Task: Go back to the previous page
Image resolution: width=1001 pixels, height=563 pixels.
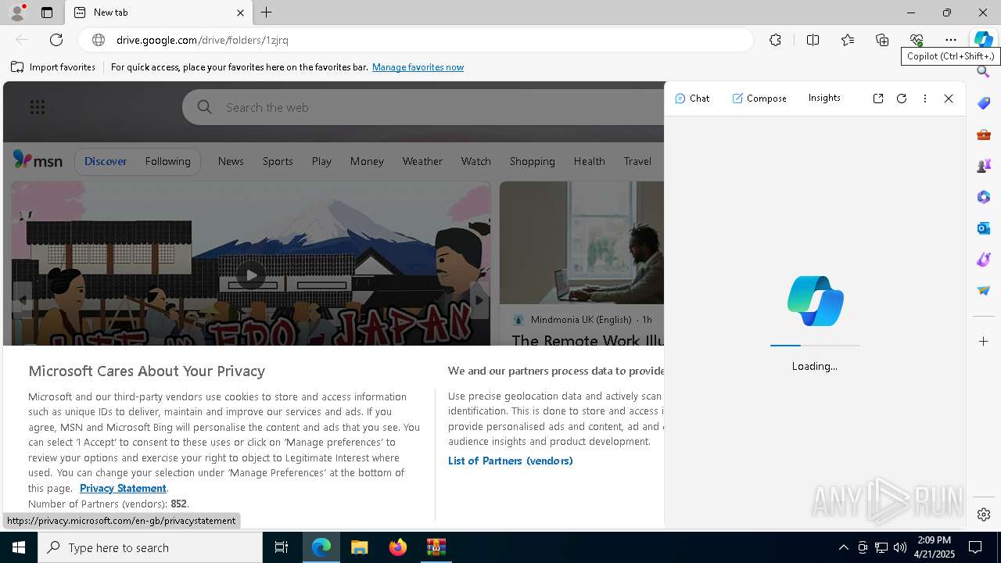Action: tap(22, 40)
